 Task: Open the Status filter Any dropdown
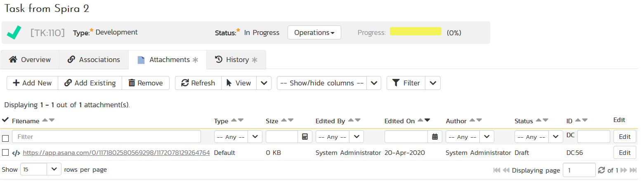[538, 137]
